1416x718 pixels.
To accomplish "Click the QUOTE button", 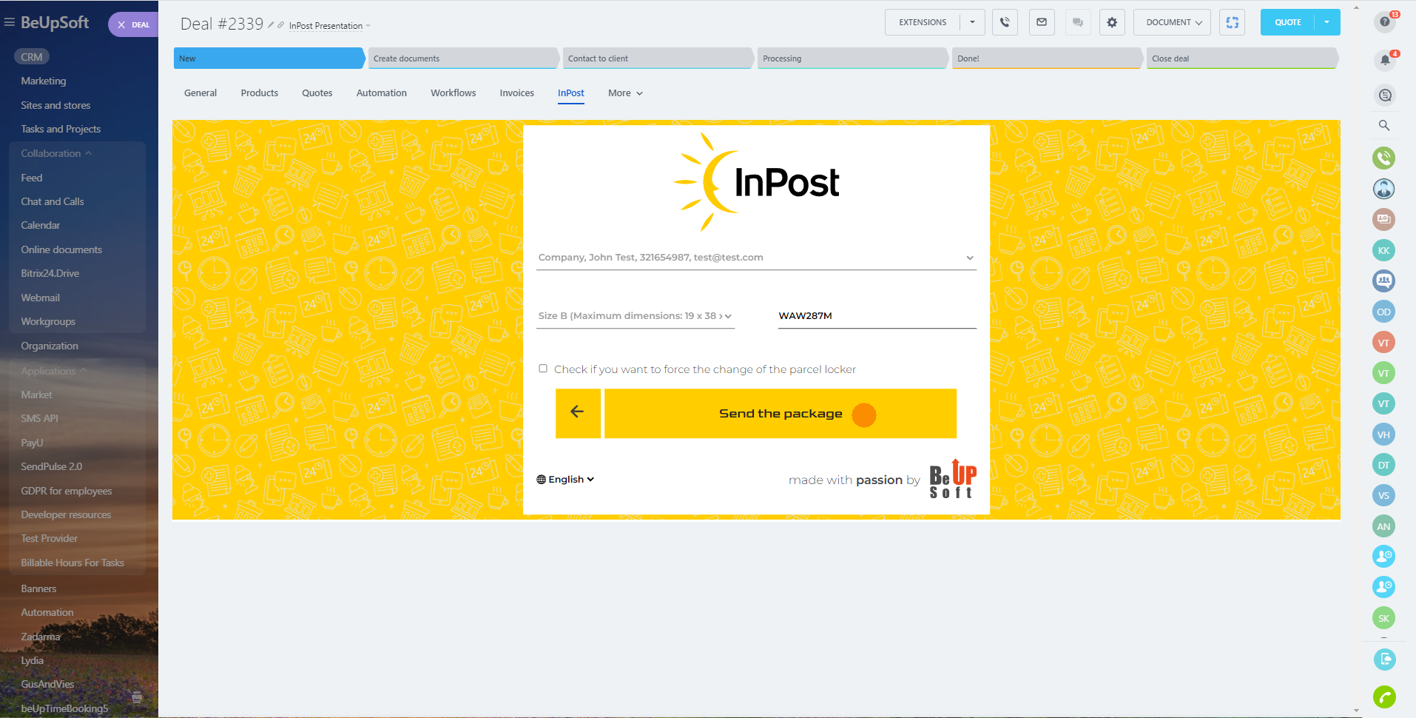I will (1287, 22).
